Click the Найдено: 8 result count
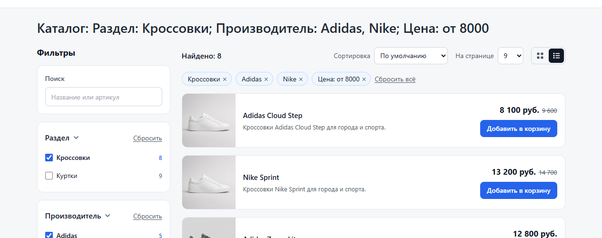Viewport: 602px width, 238px height. [x=201, y=56]
